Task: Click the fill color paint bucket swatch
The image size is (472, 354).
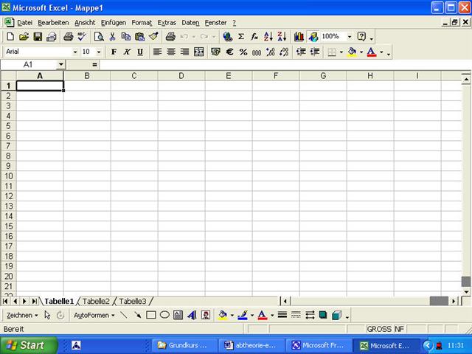Action: coord(352,52)
